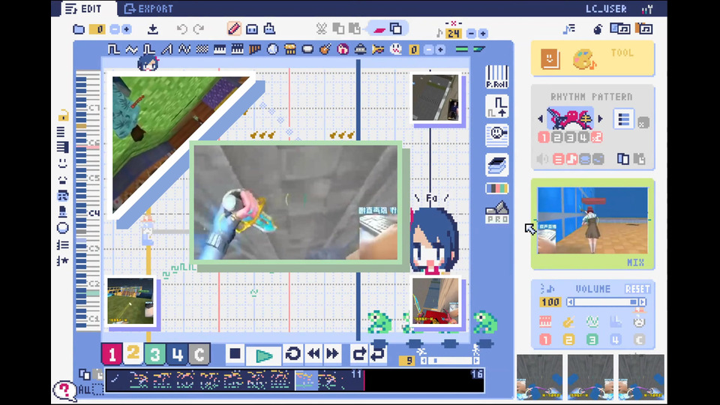Open the stacked layers panel icon
720x405 pixels.
tap(496, 165)
